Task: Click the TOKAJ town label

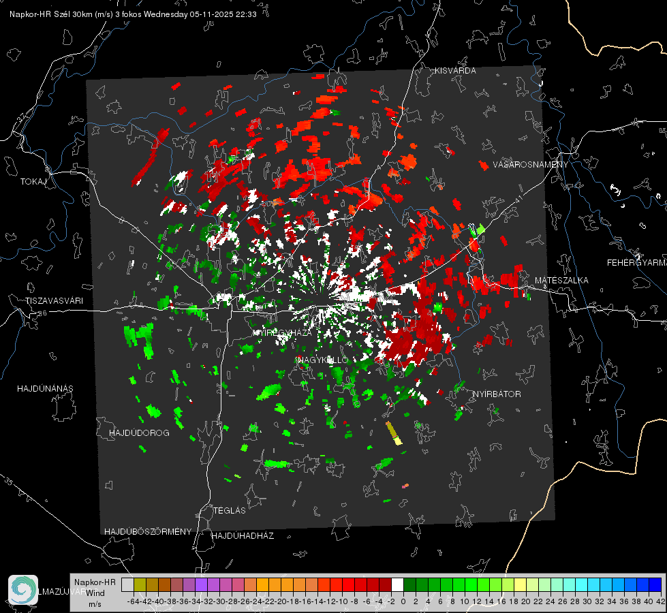Action: (x=33, y=182)
